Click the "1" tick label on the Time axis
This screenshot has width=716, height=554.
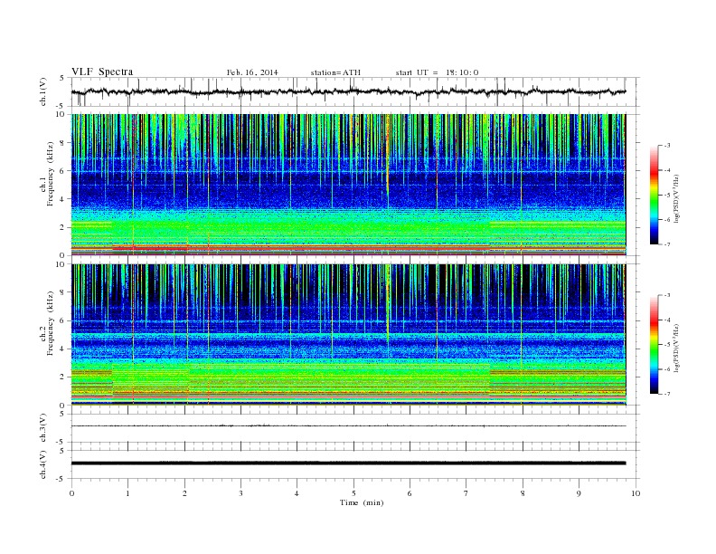(128, 493)
